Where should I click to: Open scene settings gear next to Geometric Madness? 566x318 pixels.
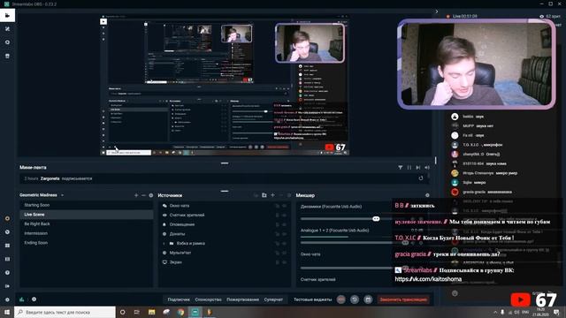pos(151,195)
